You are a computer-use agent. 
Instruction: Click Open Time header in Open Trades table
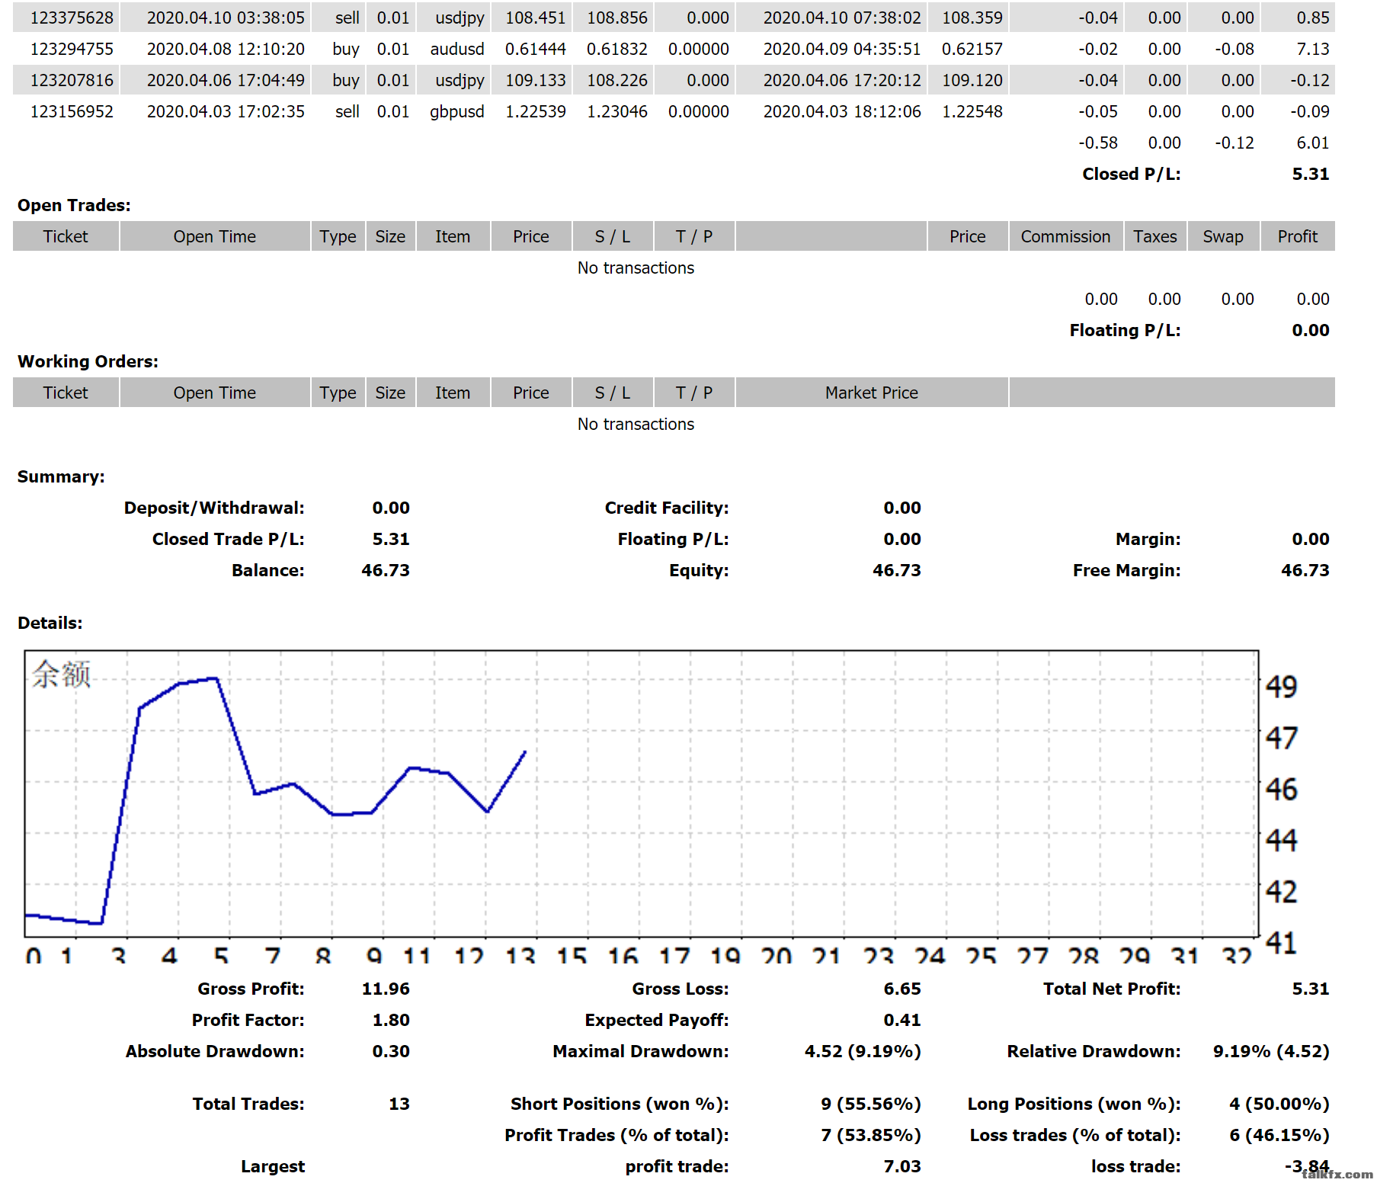click(215, 236)
